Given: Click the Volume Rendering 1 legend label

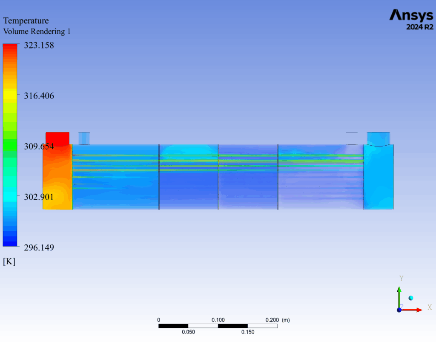Looking at the screenshot, I should (37, 32).
